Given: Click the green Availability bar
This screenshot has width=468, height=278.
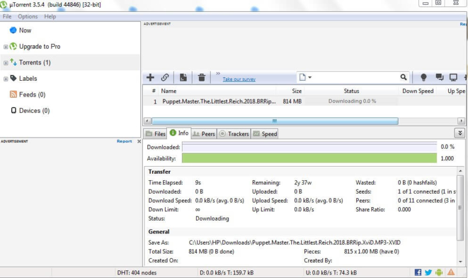Looking at the screenshot, I should pyautogui.click(x=309, y=158).
